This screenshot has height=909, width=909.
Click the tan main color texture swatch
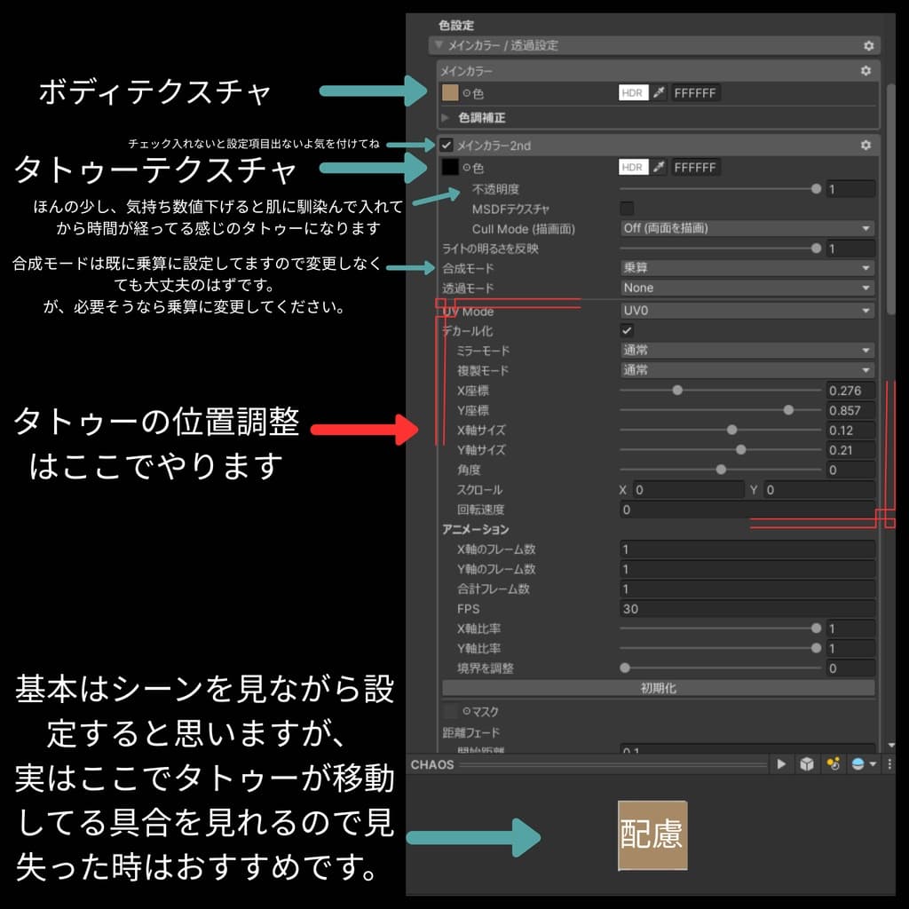click(450, 92)
